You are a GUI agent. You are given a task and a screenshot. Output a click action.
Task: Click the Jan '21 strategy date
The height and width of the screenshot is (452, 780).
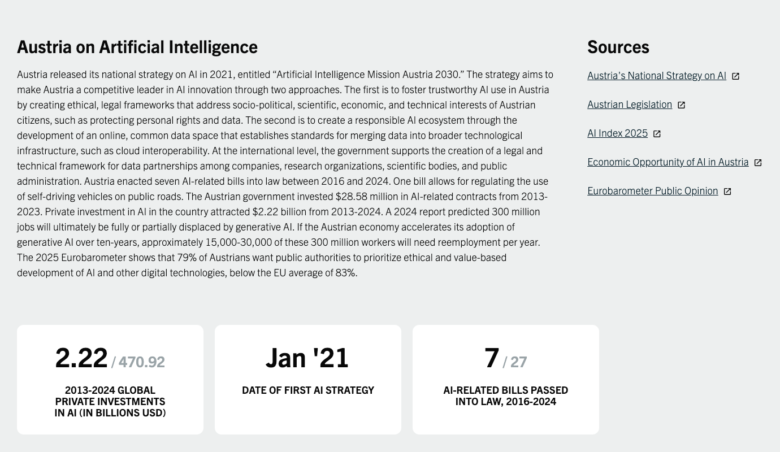307,357
